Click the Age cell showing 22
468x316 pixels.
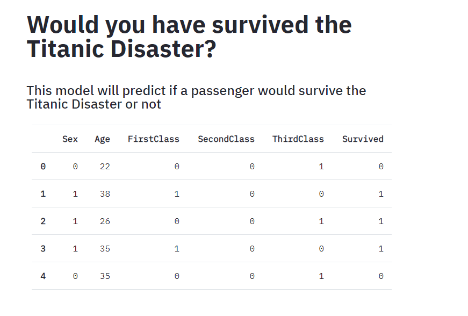[105, 166]
